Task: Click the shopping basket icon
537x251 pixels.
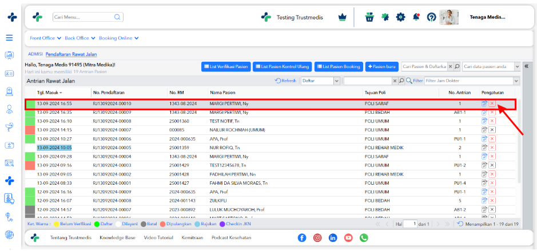Action: pyautogui.click(x=369, y=17)
